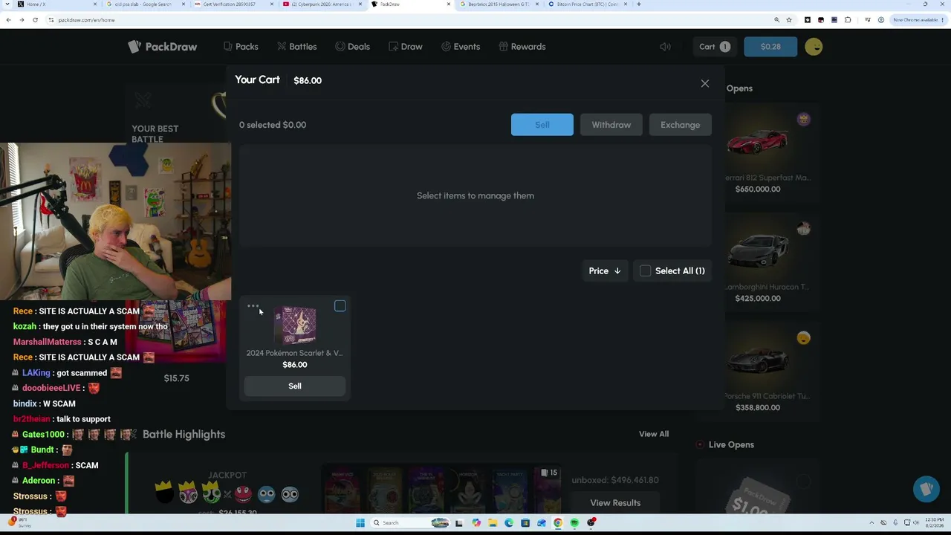951x535 pixels.
Task: Open the Packs page
Action: click(x=241, y=47)
